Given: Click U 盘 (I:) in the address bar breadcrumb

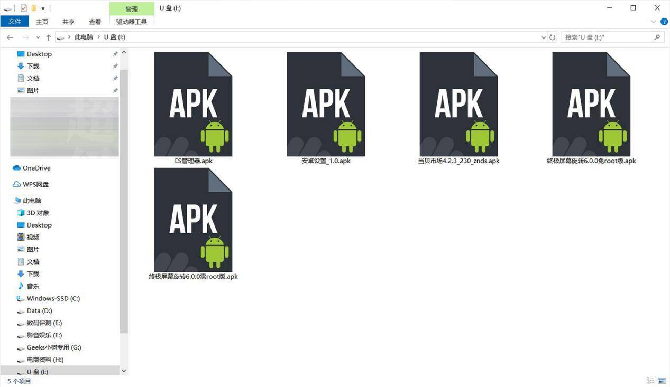Looking at the screenshot, I should pyautogui.click(x=115, y=37).
